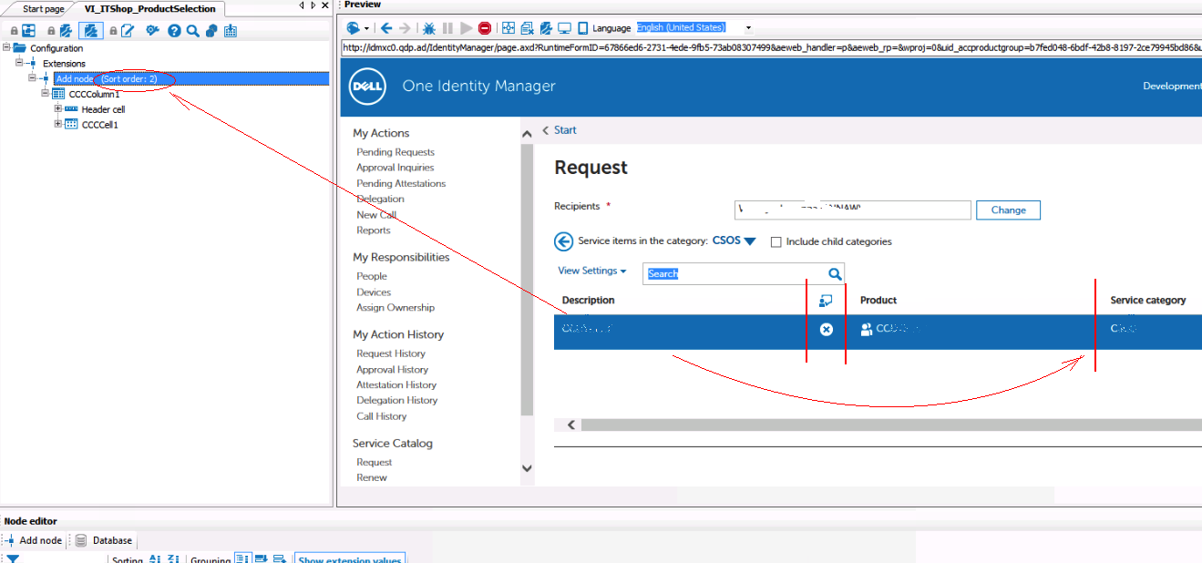
Task: Click the remove X icon in selected row
Action: coord(827,330)
